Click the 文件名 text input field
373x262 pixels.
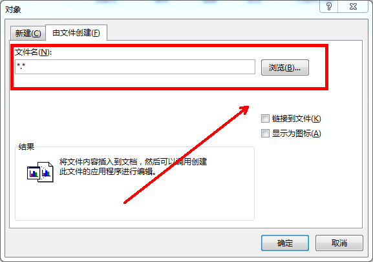[x=135, y=67]
